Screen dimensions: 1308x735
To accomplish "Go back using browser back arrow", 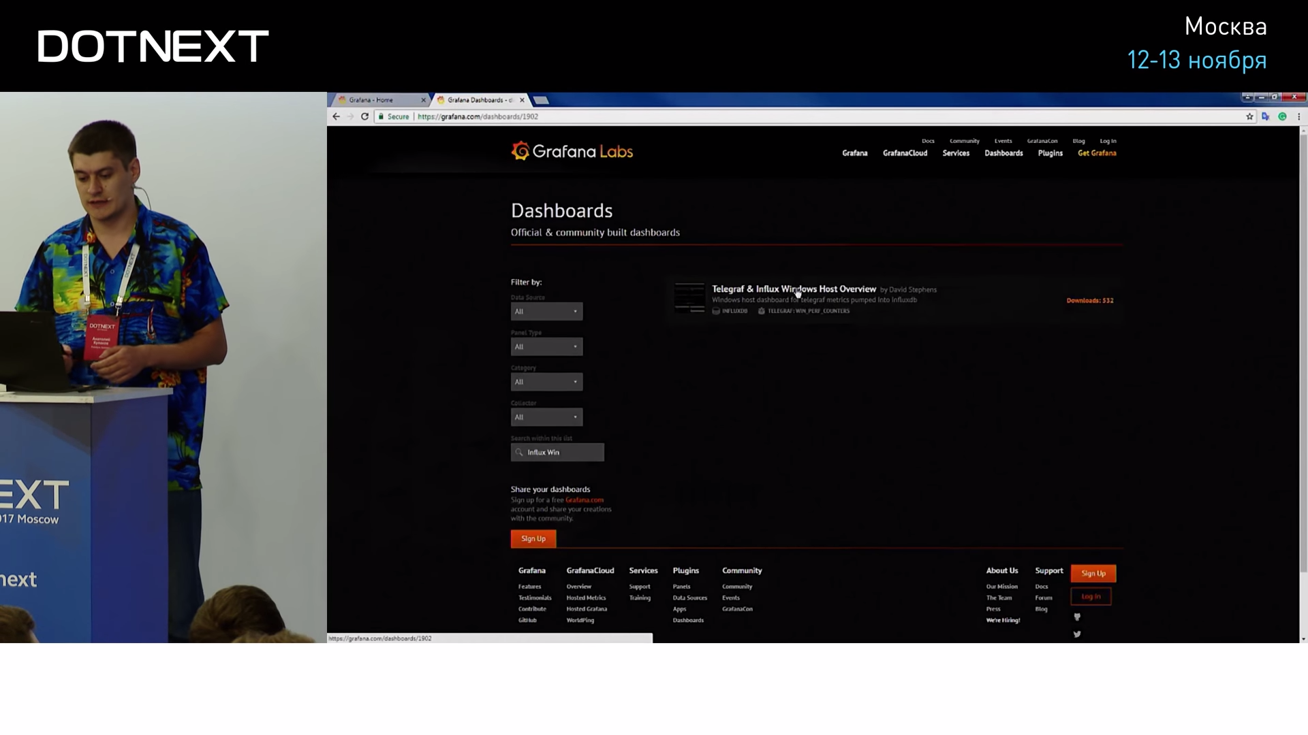I will (336, 116).
